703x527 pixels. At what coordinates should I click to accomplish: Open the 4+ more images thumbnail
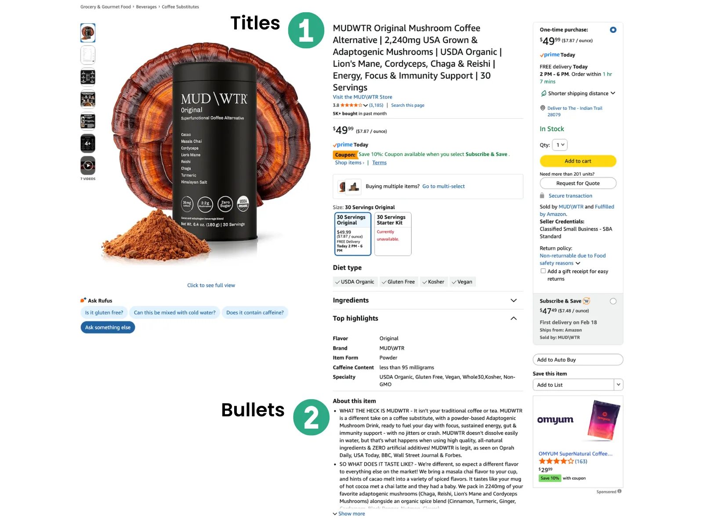click(88, 144)
